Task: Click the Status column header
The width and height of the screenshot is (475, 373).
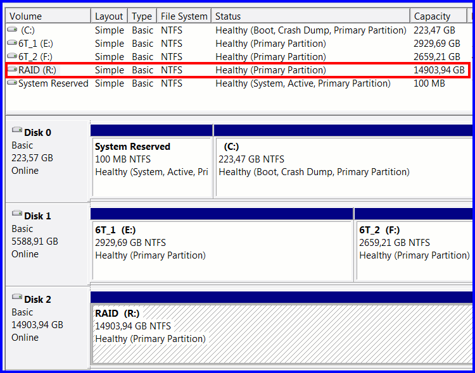Action: pos(310,16)
